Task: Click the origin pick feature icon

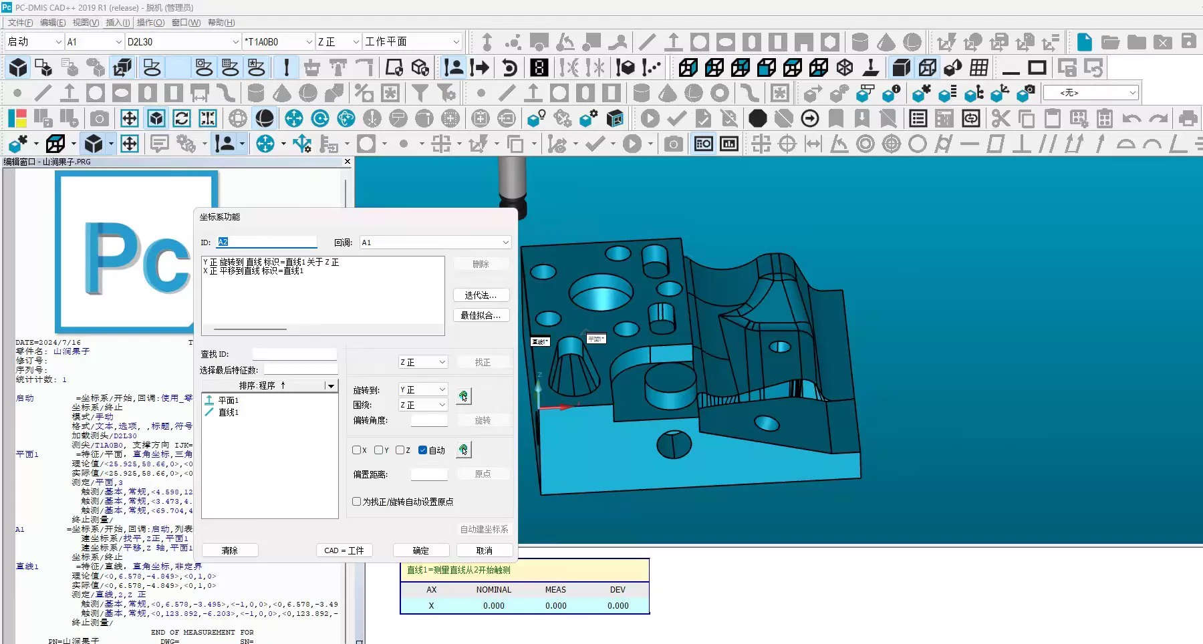Action: point(464,450)
